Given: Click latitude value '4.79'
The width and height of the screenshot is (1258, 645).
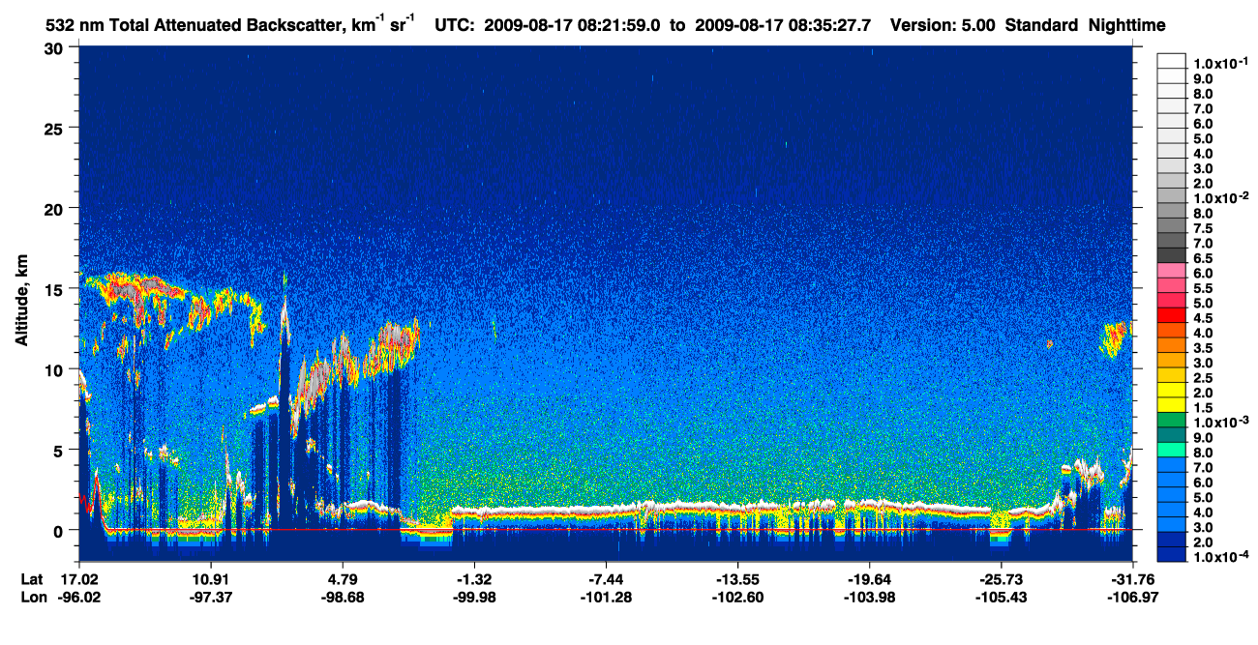Looking at the screenshot, I should coord(343,579).
